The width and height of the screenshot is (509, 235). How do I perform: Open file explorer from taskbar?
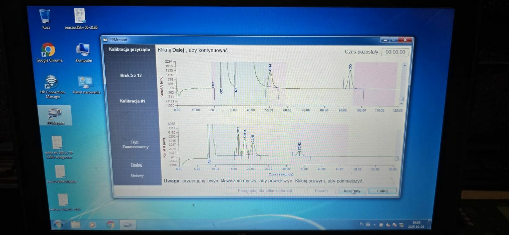(76, 225)
